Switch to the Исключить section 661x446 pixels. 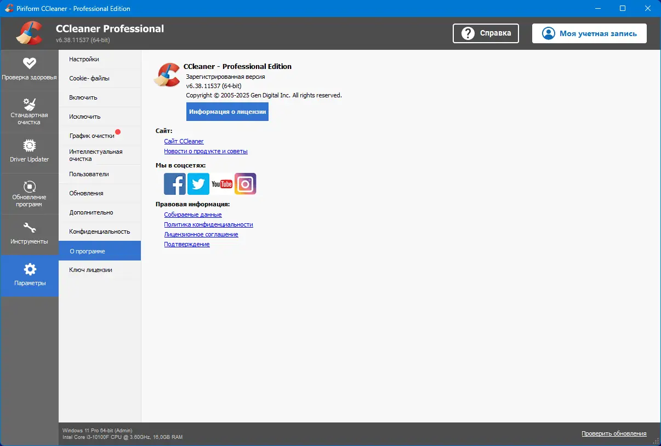[100, 117]
